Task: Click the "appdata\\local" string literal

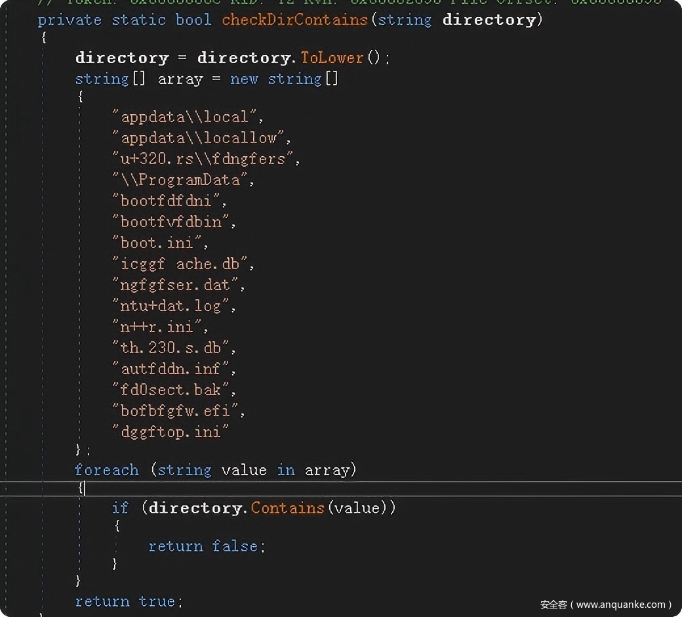Action: [x=187, y=117]
